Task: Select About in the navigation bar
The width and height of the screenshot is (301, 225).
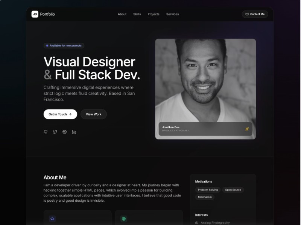Action: 122,14
